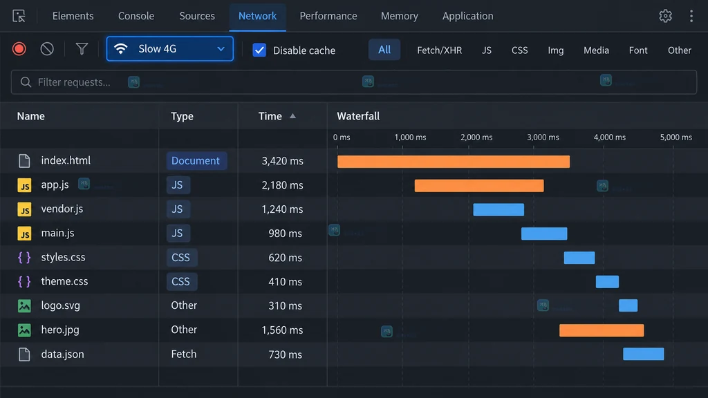The width and height of the screenshot is (708, 398).
Task: Click the JS file icon beside vendor.js
Action: point(24,209)
